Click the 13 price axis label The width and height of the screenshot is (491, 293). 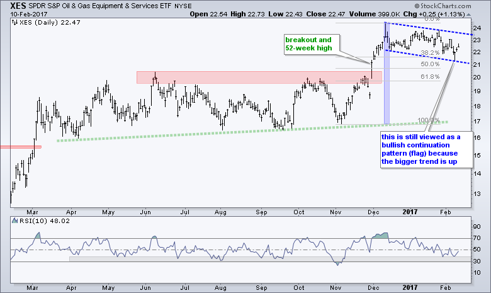477,194
